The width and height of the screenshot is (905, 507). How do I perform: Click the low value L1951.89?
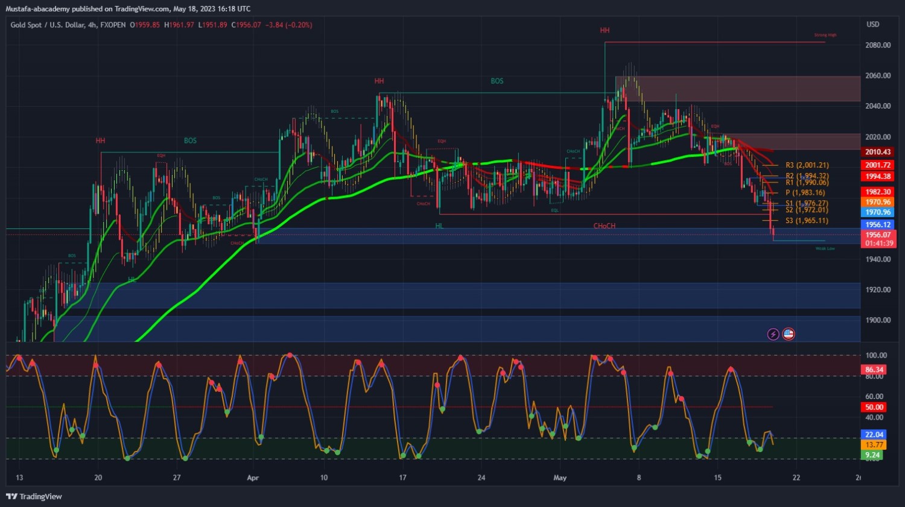tap(213, 25)
